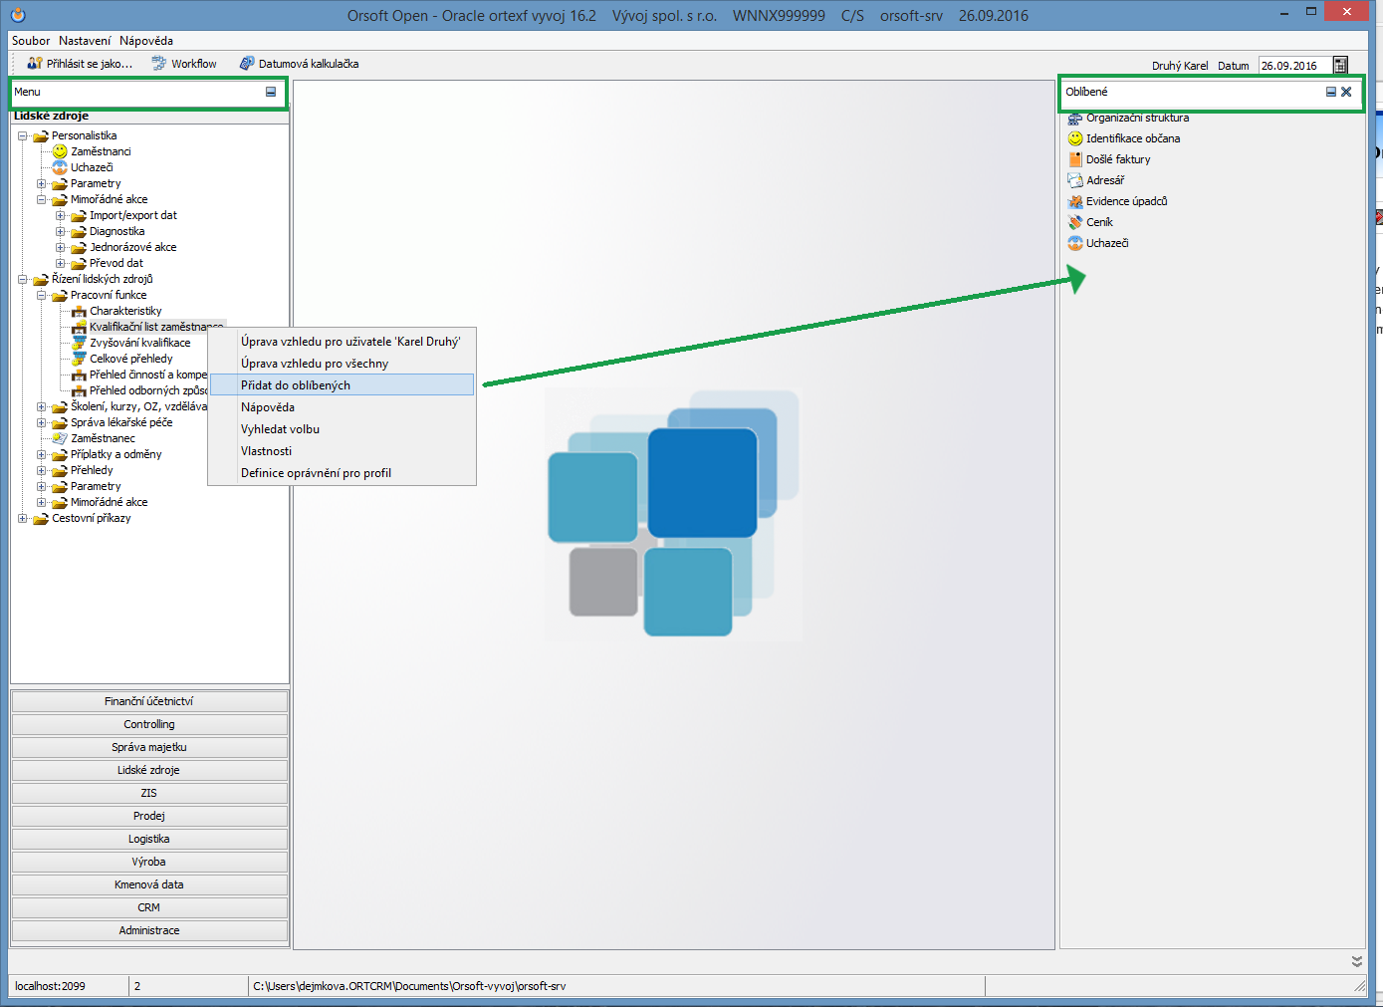This screenshot has height=1007, width=1383.
Task: Minimize the Menu panel
Action: tap(271, 92)
